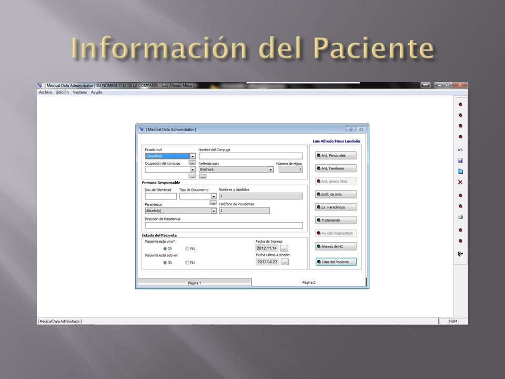
Task: Click the Dirección de Residencia field
Action: coord(224,225)
